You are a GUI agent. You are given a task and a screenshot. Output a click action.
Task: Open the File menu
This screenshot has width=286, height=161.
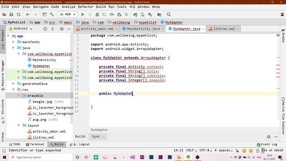(5, 7)
